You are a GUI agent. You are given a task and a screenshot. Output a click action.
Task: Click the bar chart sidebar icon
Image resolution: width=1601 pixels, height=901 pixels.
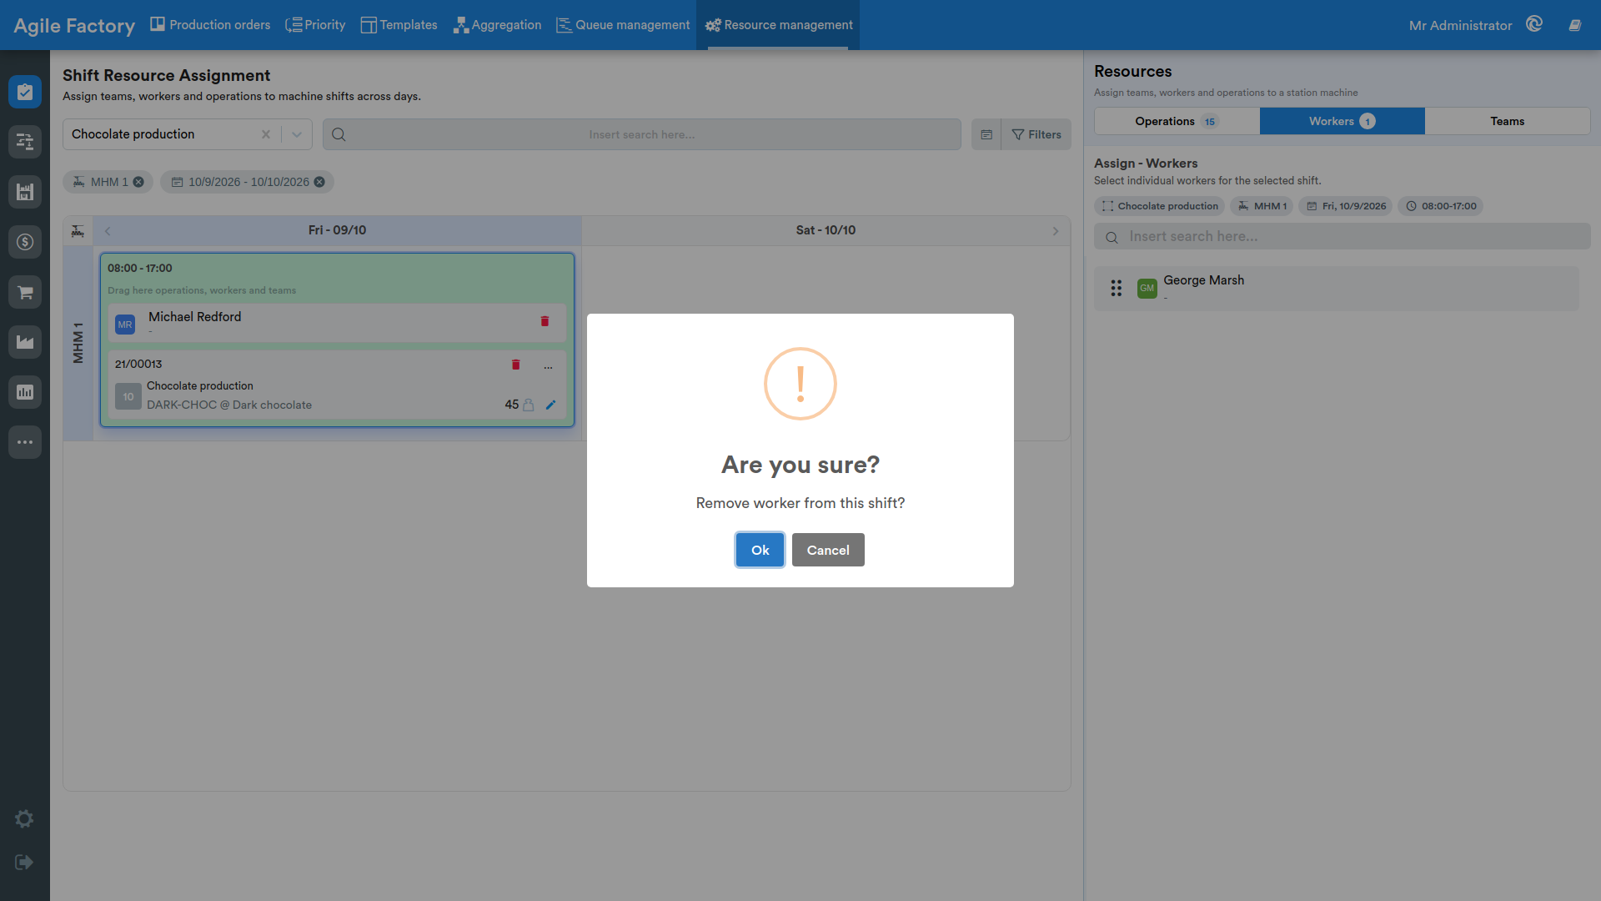pyautogui.click(x=25, y=392)
